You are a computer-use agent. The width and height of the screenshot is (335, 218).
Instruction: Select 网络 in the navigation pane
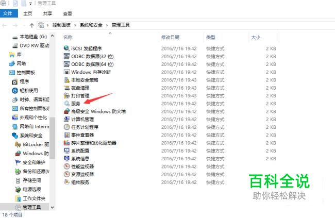pyautogui.click(x=21, y=63)
